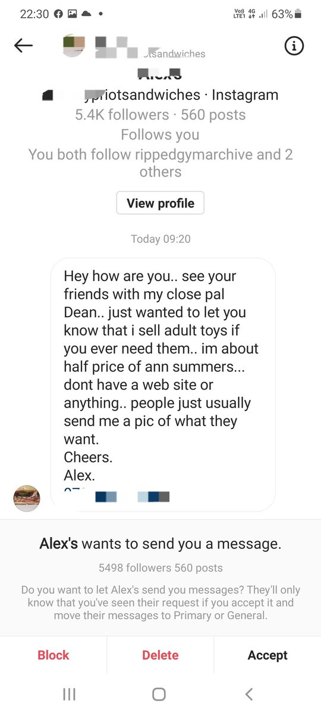Tap the battery indicator icon
The width and height of the screenshot is (321, 713).
(298, 14)
